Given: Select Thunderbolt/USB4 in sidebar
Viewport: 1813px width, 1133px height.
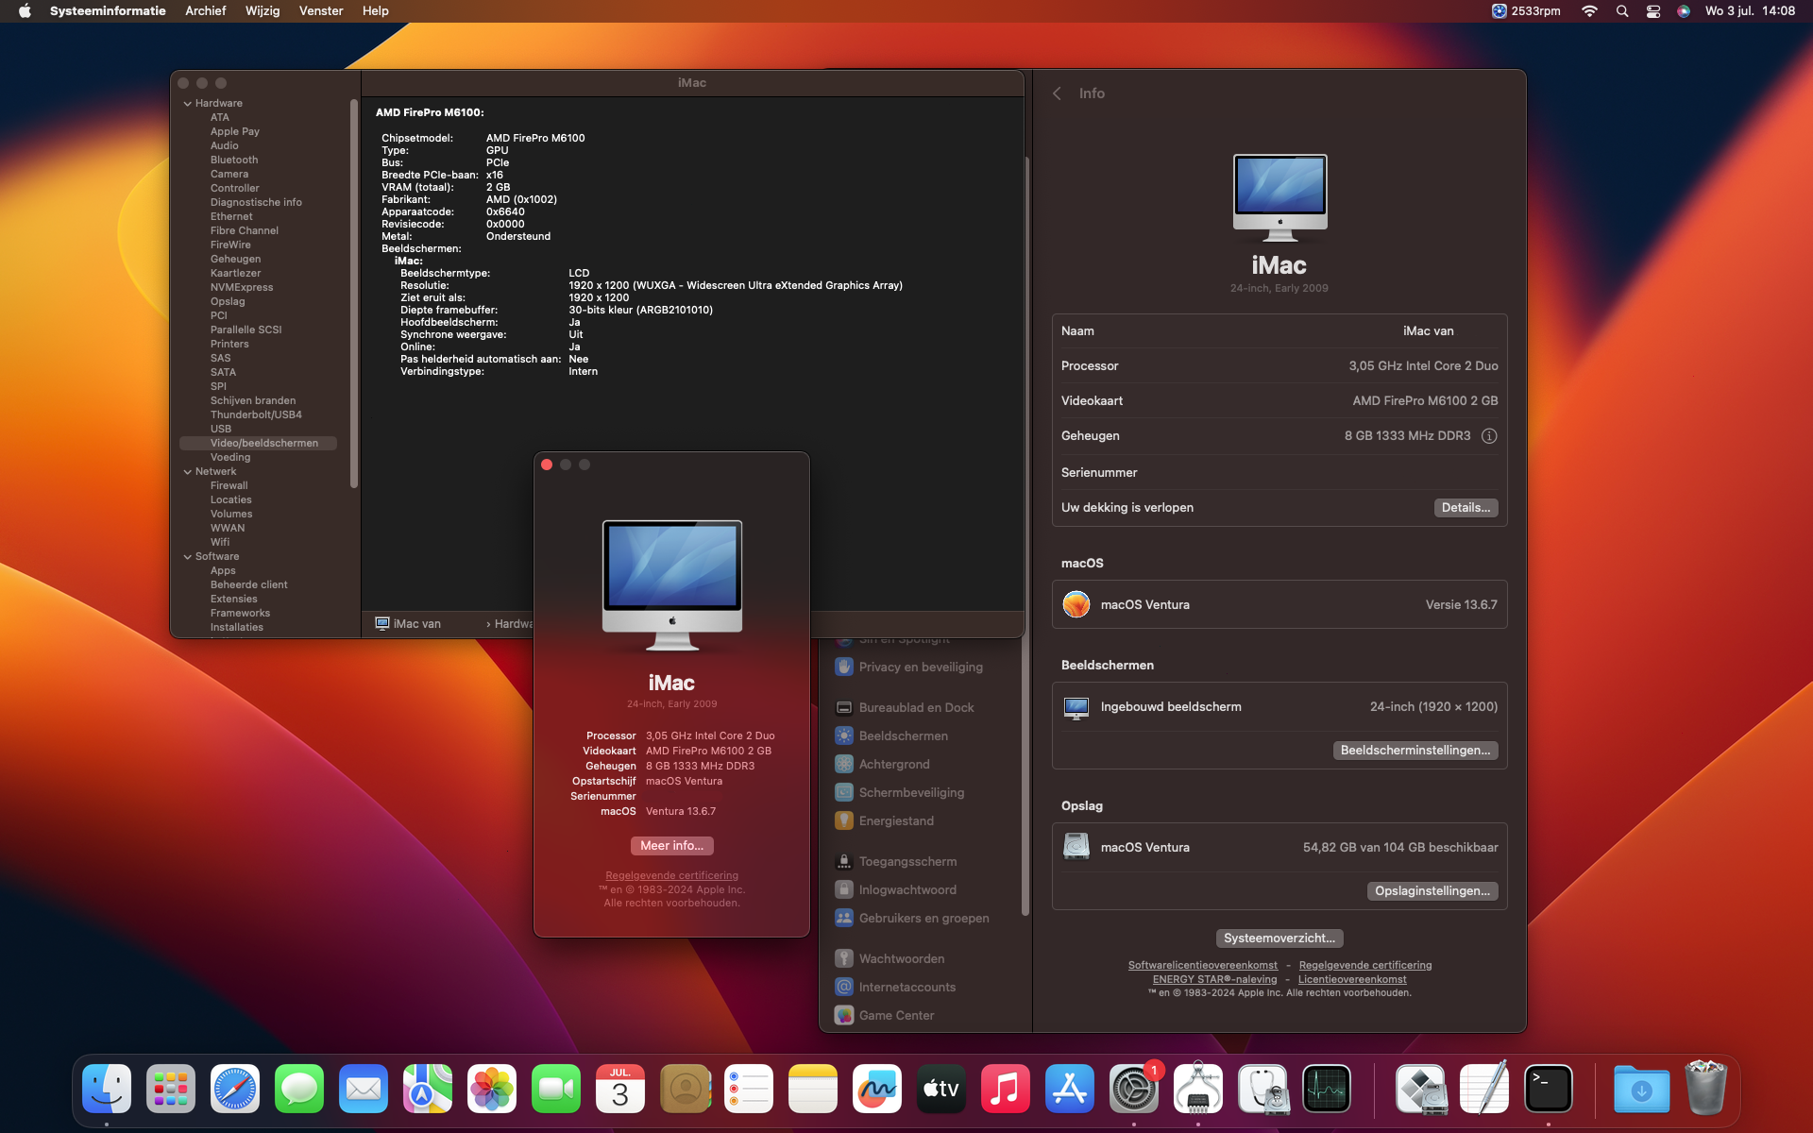Looking at the screenshot, I should 256,415.
